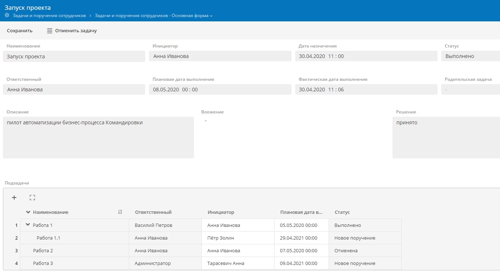Click the gear icon in the breadcrumb
Image resolution: width=500 pixels, height=274 pixels.
[x=7, y=16]
